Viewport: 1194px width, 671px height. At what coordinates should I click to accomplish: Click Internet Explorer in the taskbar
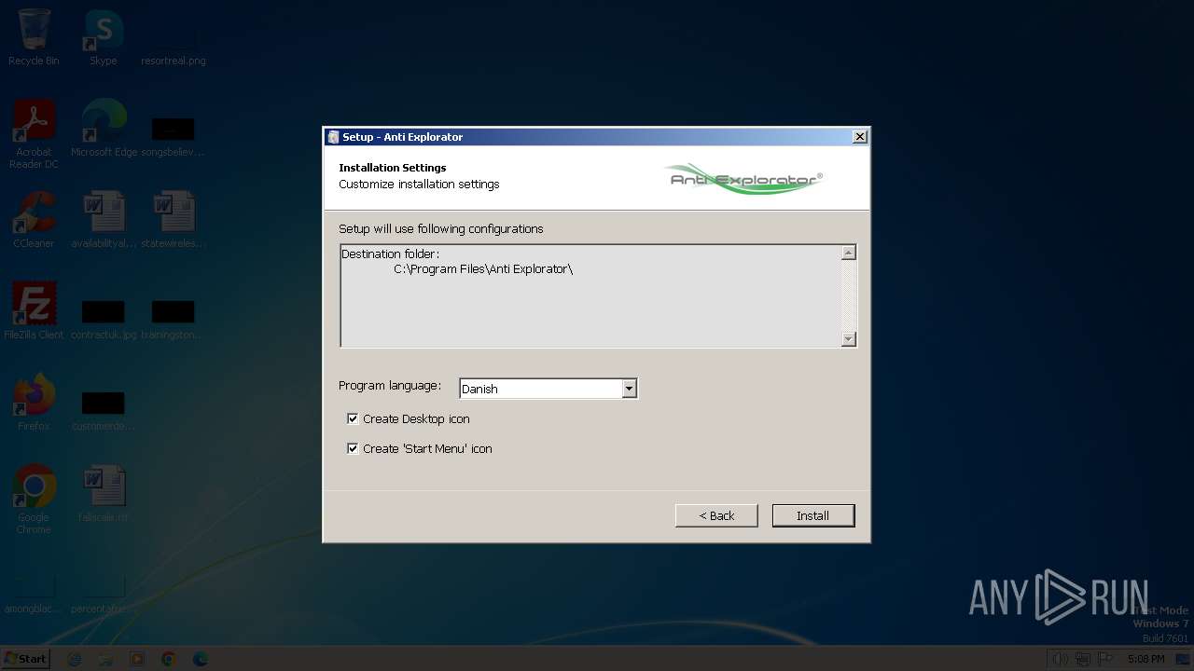tap(75, 659)
